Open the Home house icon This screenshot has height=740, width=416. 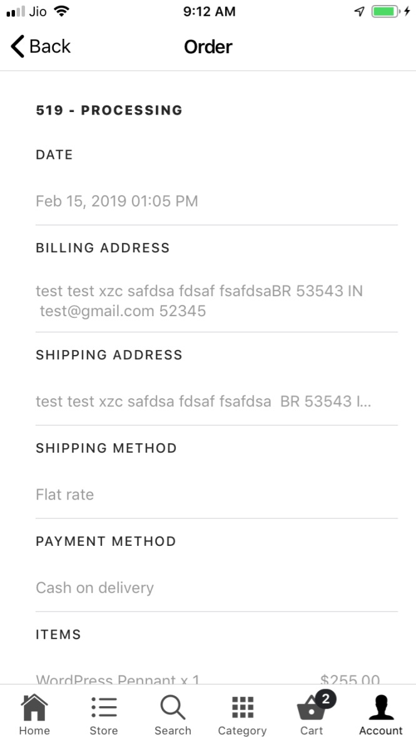[34, 708]
